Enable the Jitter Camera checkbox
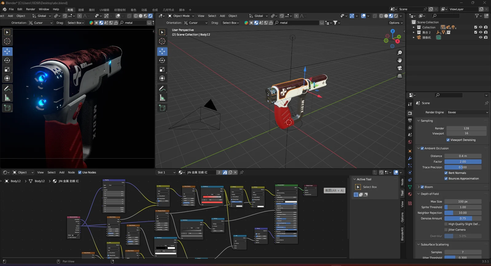The image size is (491, 266). (446, 230)
